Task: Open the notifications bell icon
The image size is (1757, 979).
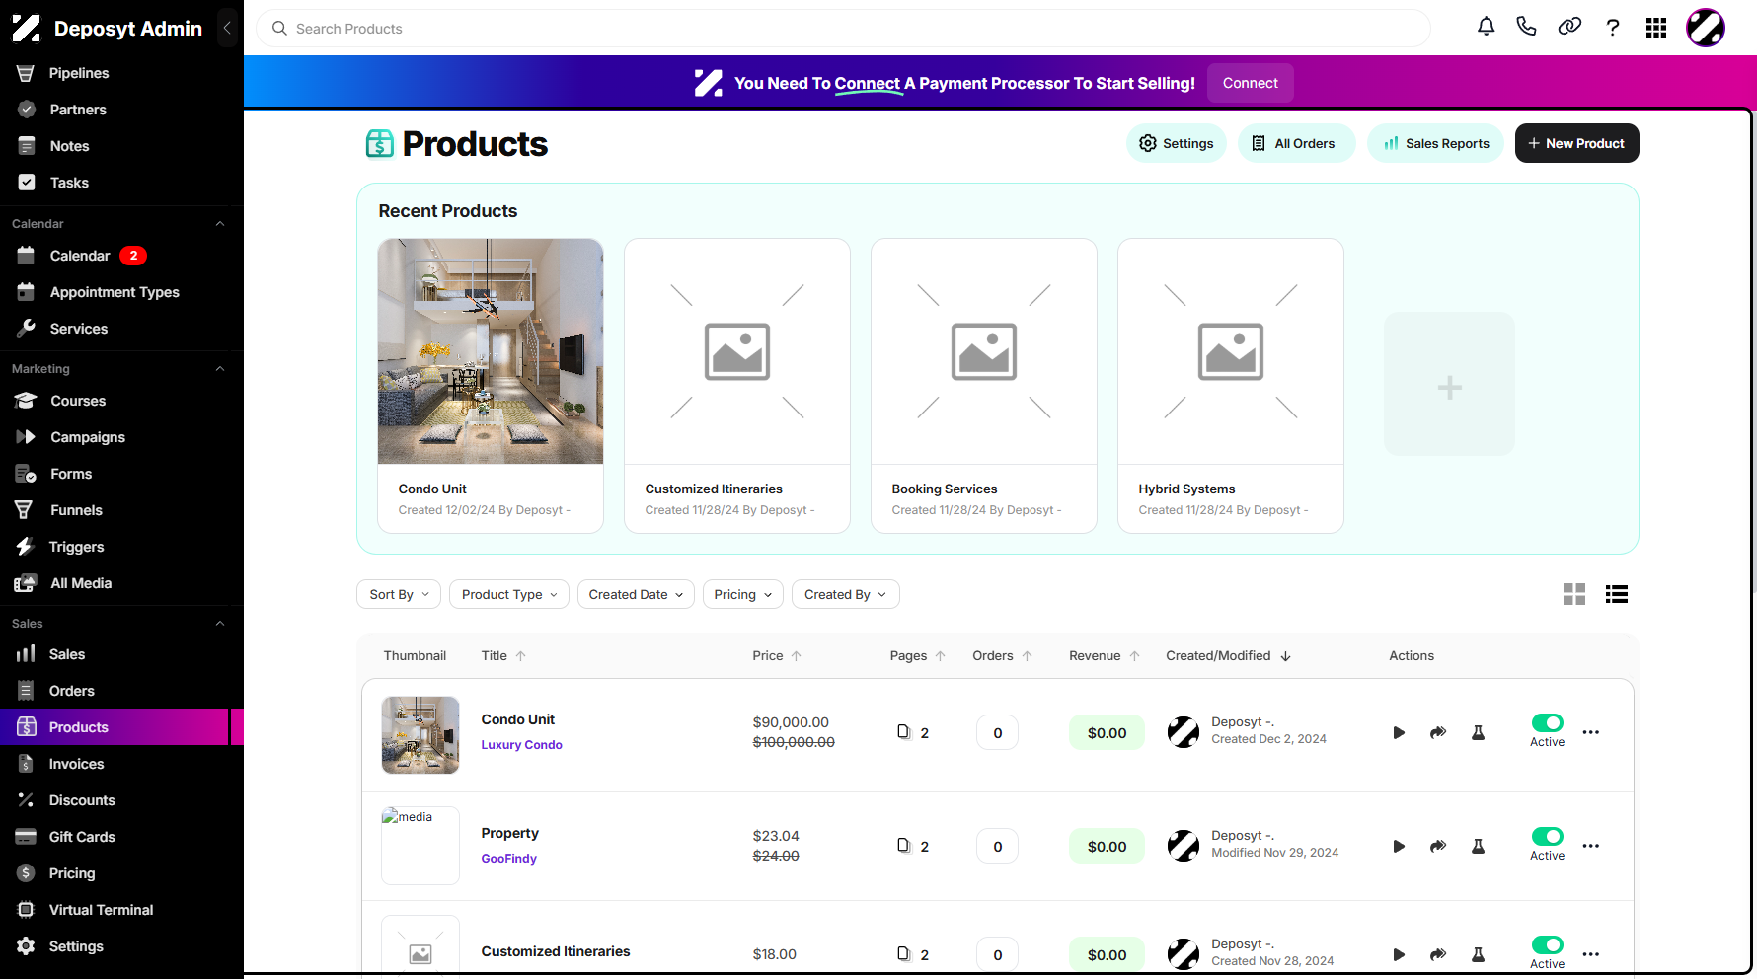Action: [x=1486, y=27]
